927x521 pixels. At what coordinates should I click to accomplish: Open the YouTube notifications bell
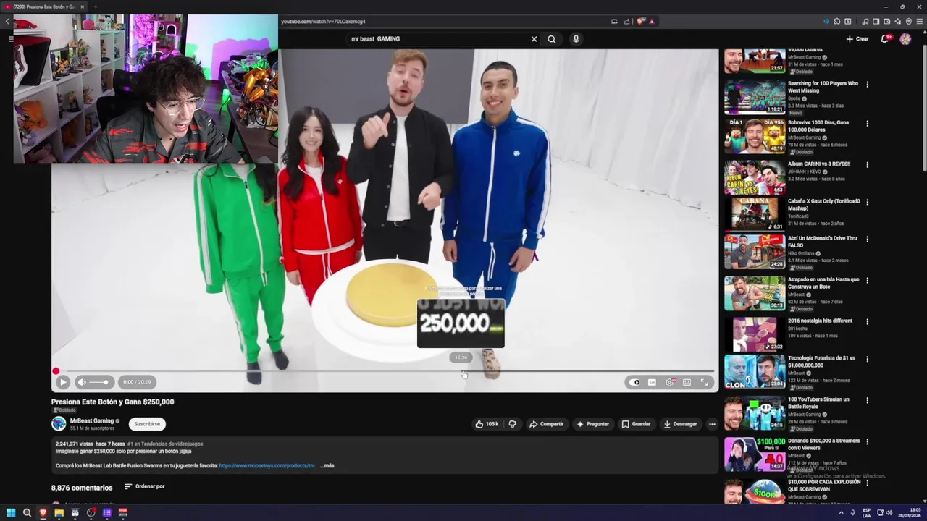885,39
